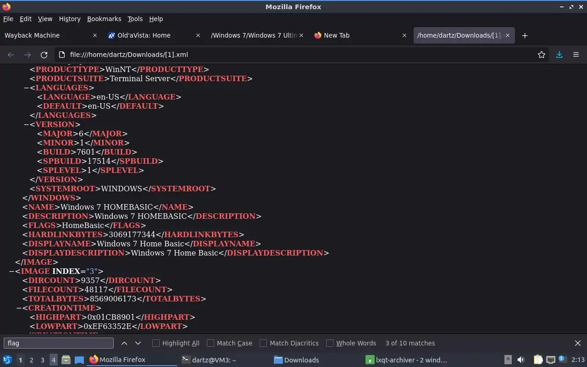Click the show desktop taskbar icon
The width and height of the screenshot is (587, 367).
click(79, 360)
